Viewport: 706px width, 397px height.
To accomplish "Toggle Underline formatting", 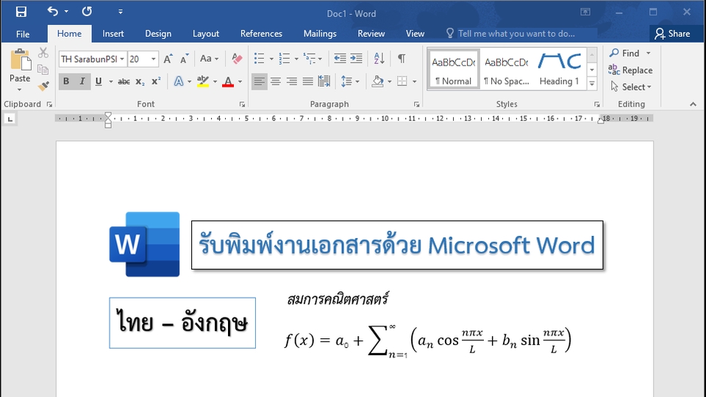I will point(98,82).
